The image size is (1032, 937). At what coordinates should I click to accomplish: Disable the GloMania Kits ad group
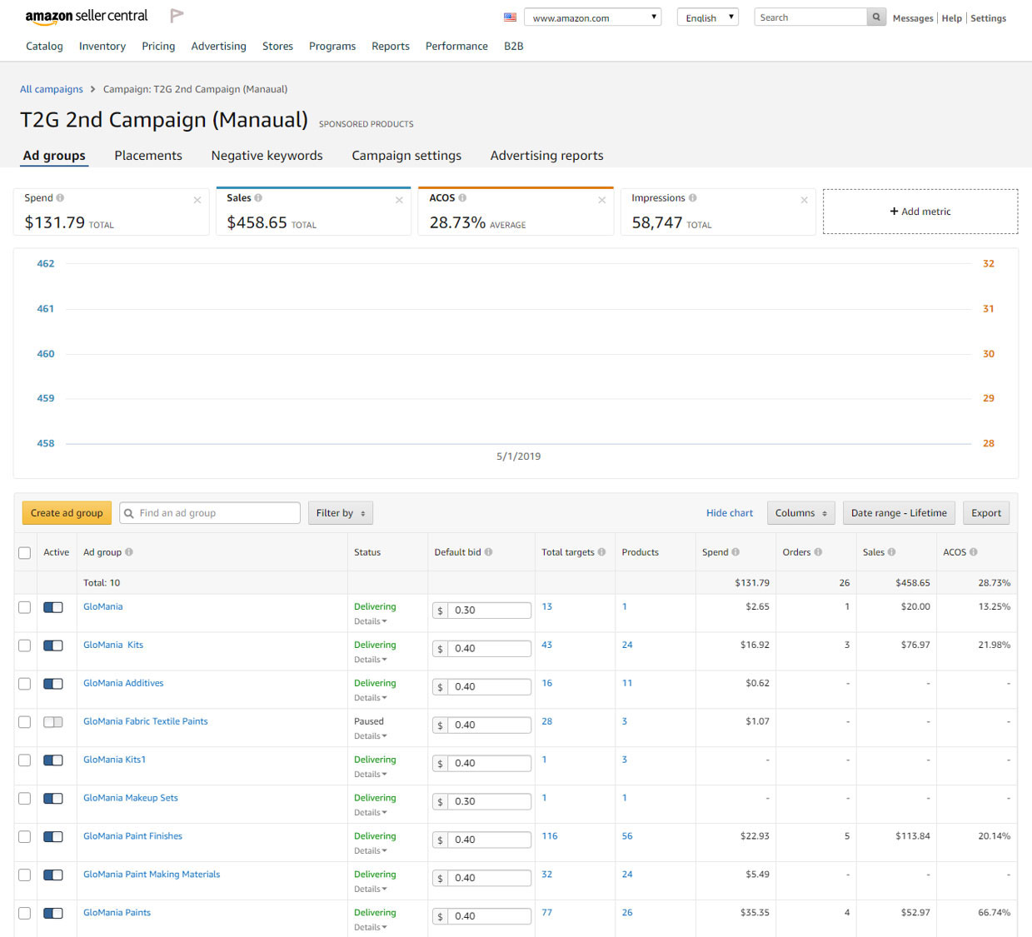coord(53,645)
